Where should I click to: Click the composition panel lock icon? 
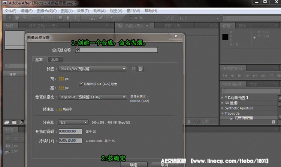[120, 26]
